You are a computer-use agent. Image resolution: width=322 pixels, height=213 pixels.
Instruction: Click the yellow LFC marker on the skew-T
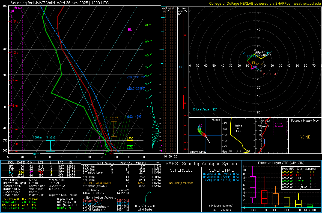pos(130,139)
